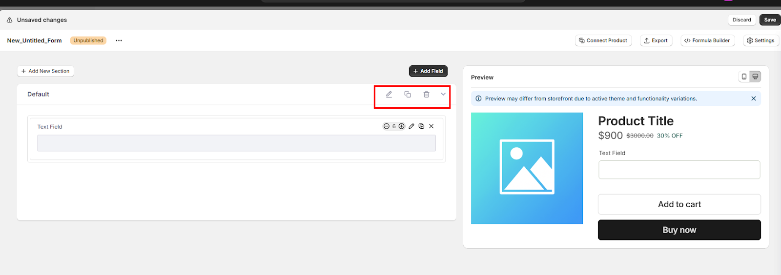Open Connect Product

603,40
